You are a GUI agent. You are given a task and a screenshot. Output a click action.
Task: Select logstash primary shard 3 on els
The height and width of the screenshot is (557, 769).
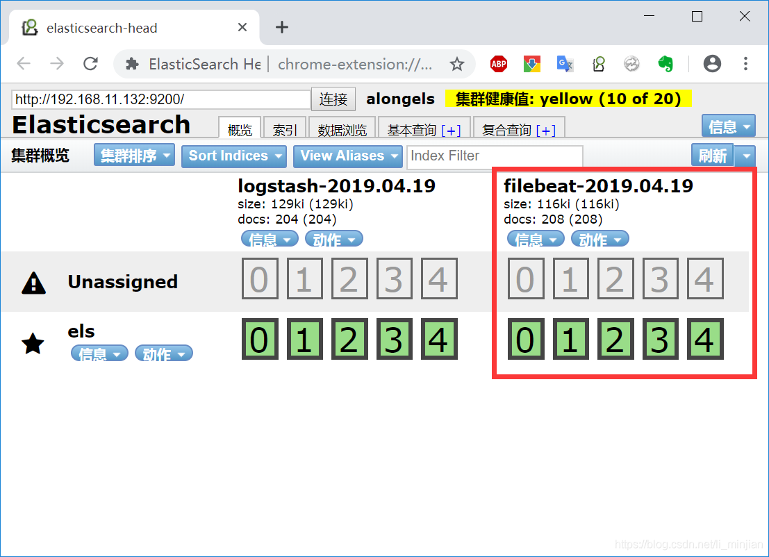coord(395,339)
